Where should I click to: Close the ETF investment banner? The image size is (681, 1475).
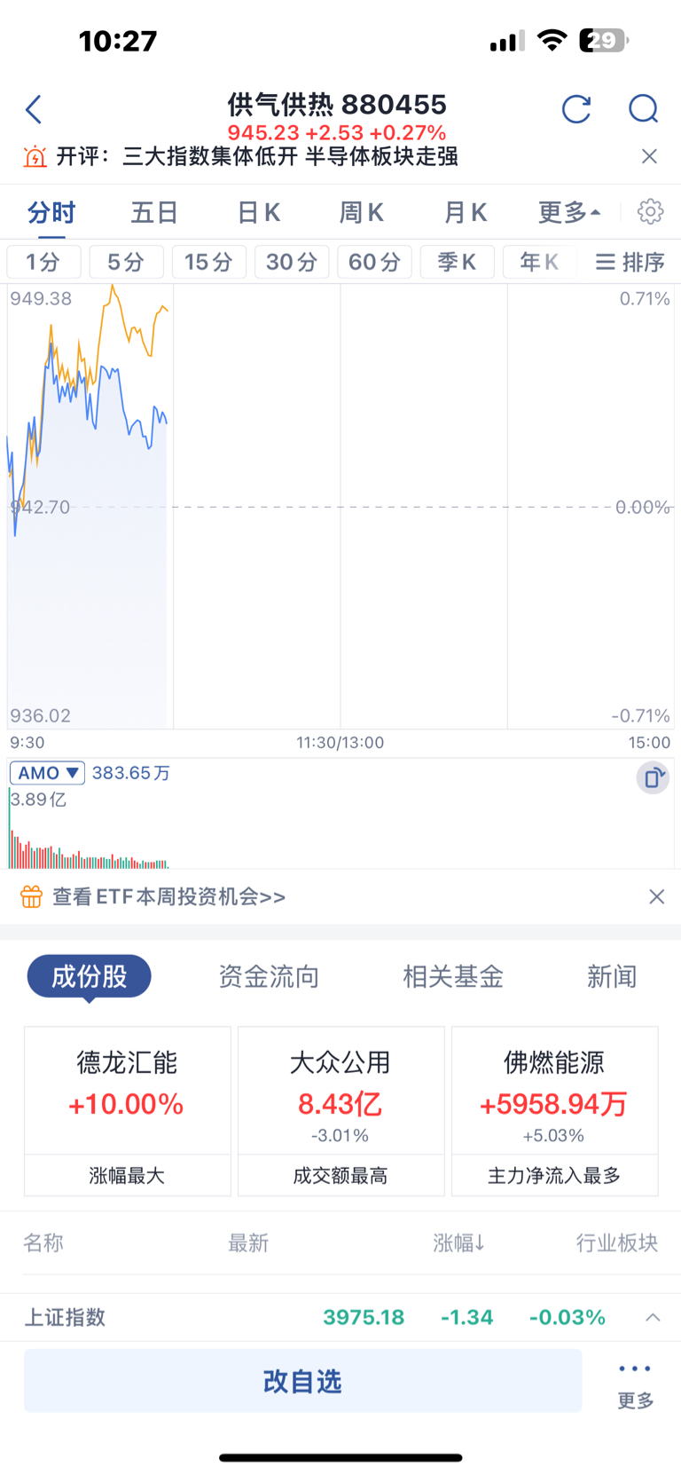pos(656,896)
